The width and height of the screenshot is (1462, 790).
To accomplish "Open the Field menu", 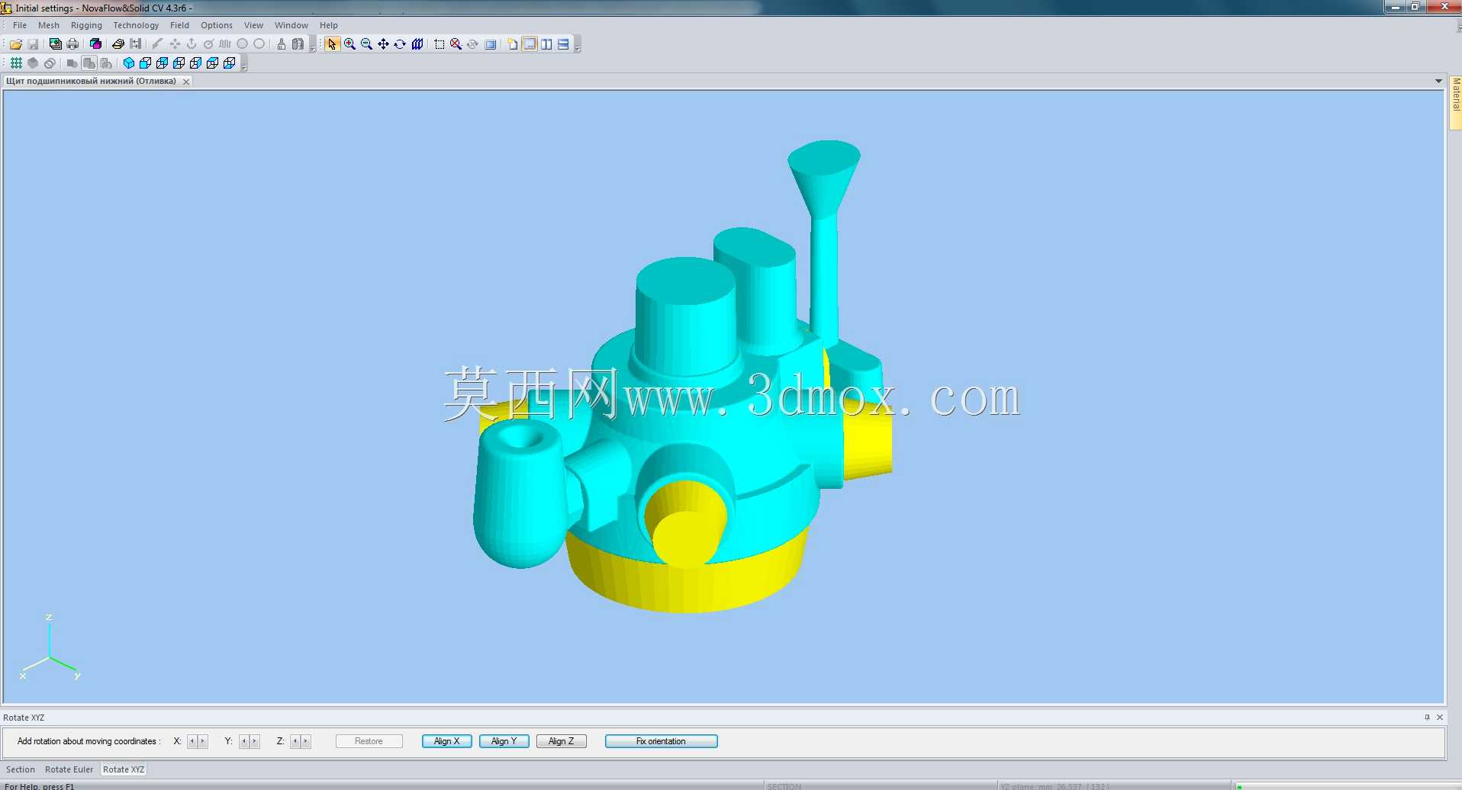I will tap(179, 25).
